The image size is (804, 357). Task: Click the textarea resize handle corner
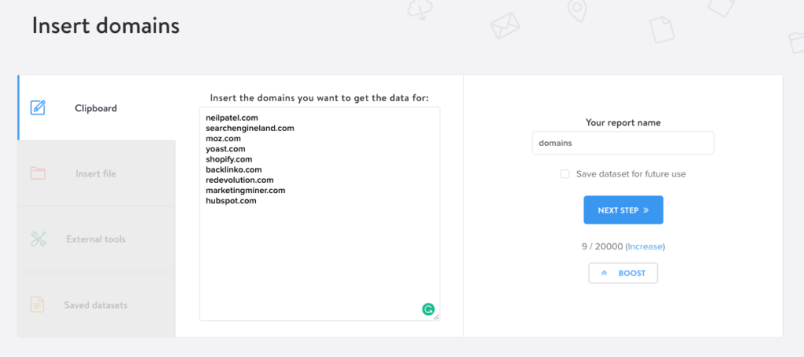(x=437, y=318)
